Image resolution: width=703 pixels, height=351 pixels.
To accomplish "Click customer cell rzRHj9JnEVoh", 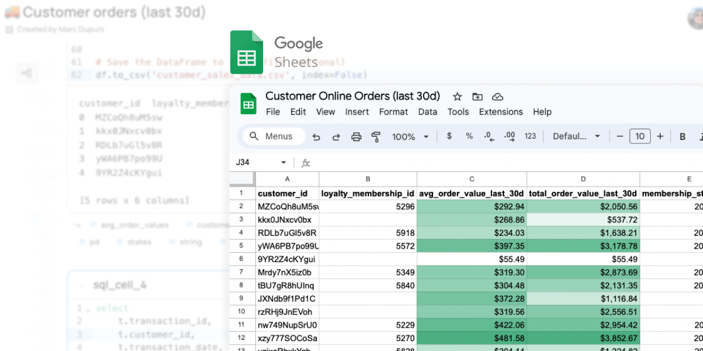I will pos(288,312).
